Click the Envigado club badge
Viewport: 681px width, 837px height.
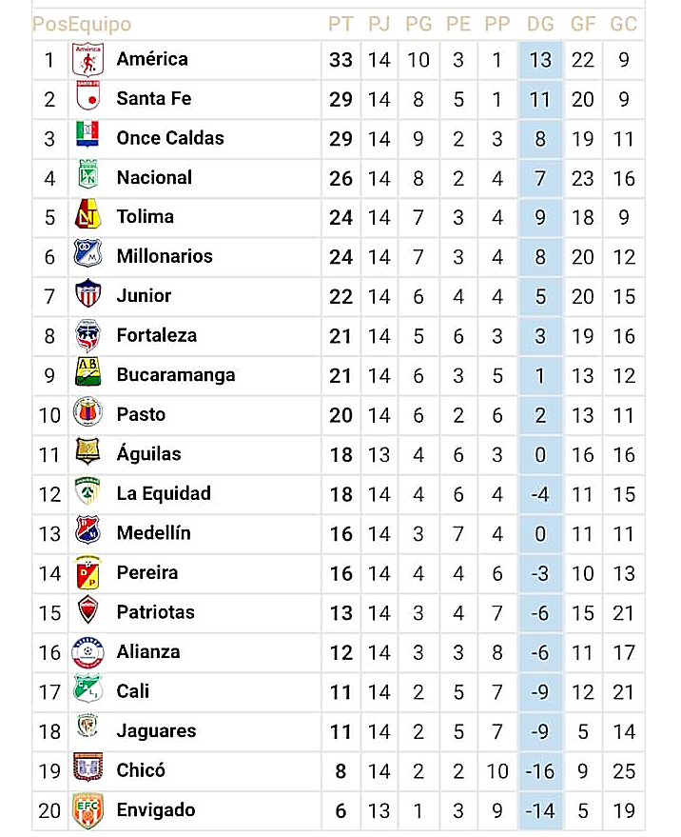[88, 810]
